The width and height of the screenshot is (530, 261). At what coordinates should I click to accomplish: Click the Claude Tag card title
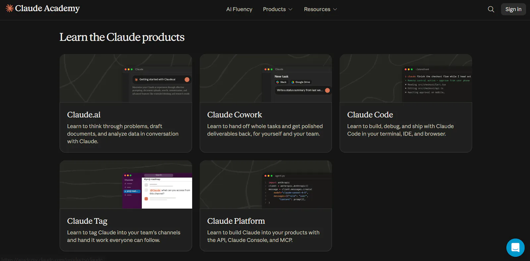point(87,221)
